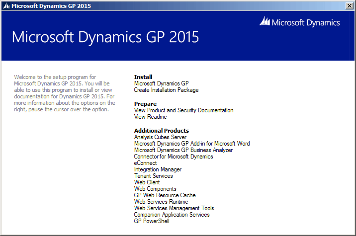This screenshot has width=356, height=236.
Task: Click the welcome description paragraph
Action: point(65,93)
